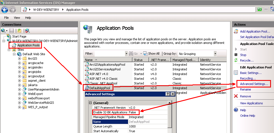
Task: Expand the jakarta tree node
Action: click(19, 85)
